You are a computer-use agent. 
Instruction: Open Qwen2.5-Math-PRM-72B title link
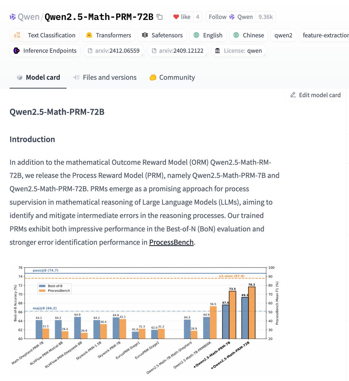click(99, 17)
